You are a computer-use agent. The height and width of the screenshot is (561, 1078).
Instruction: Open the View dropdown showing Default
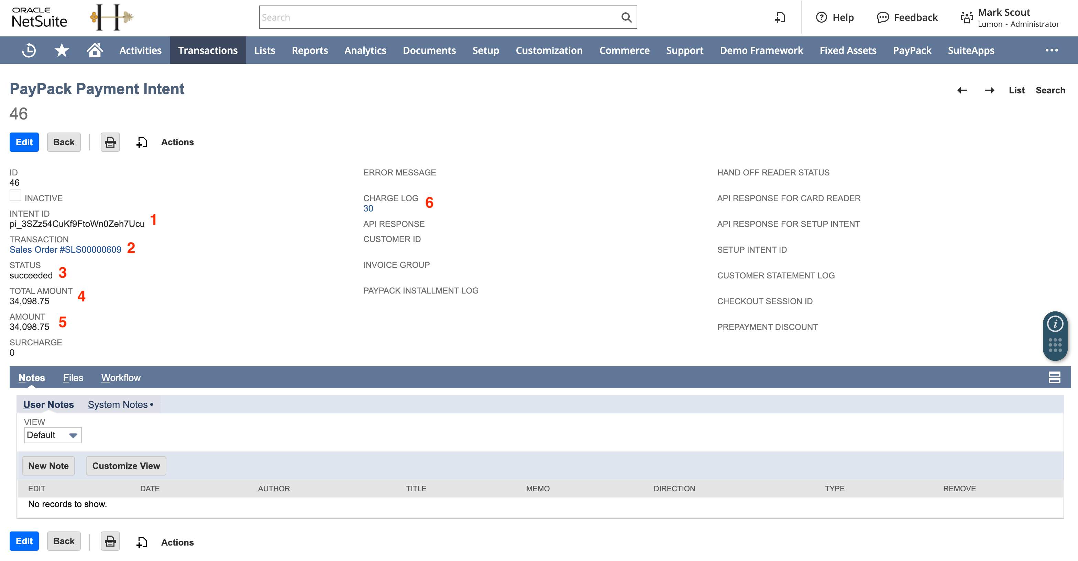pos(52,435)
